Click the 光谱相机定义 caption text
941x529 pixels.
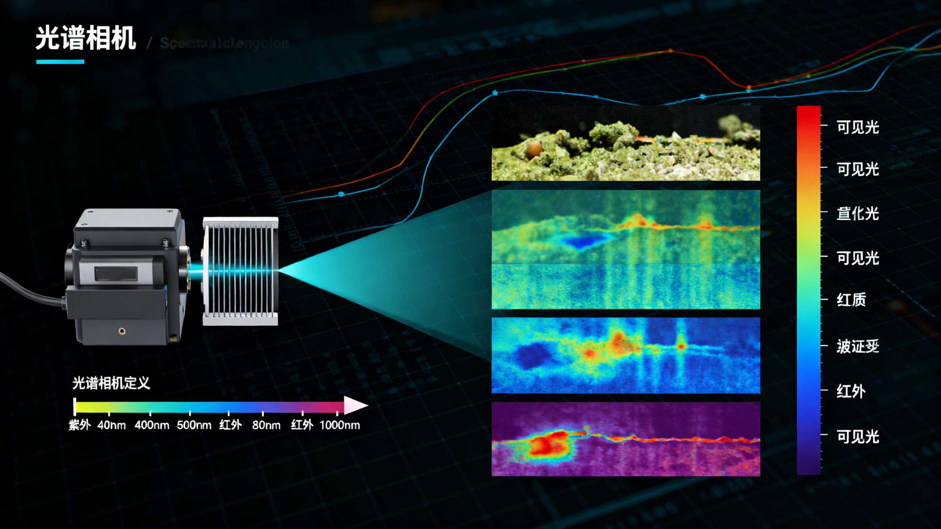111,383
